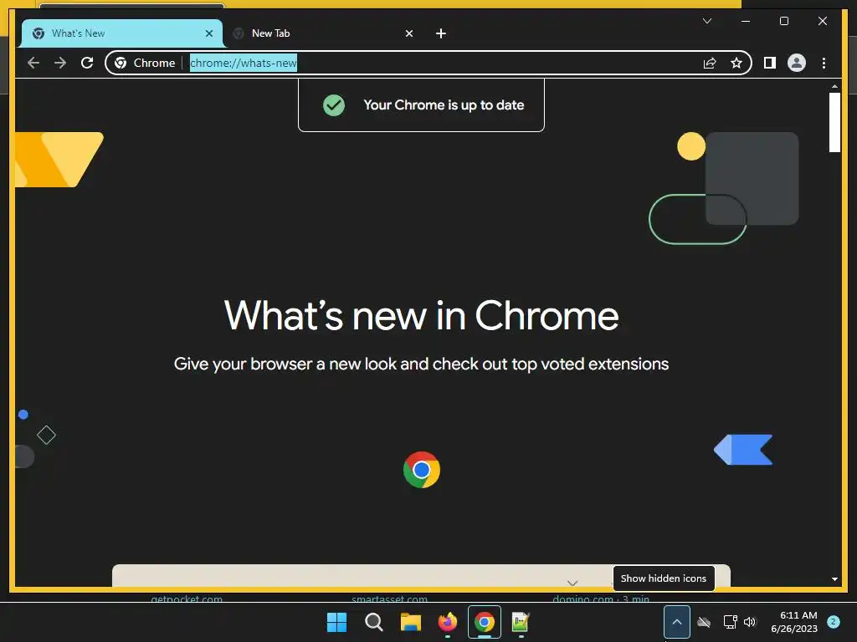This screenshot has height=642, width=857.
Task: Click the 'What's new in Chrome' heading
Action: tap(421, 315)
